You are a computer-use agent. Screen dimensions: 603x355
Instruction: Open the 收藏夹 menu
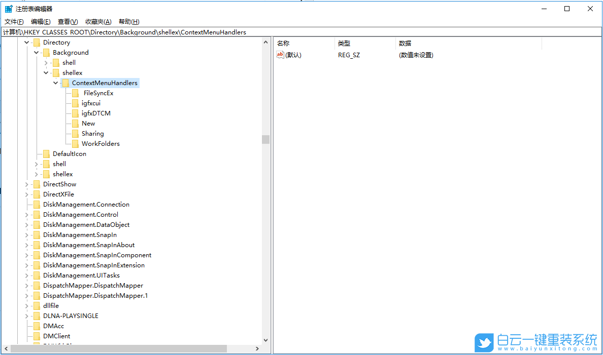pos(97,21)
